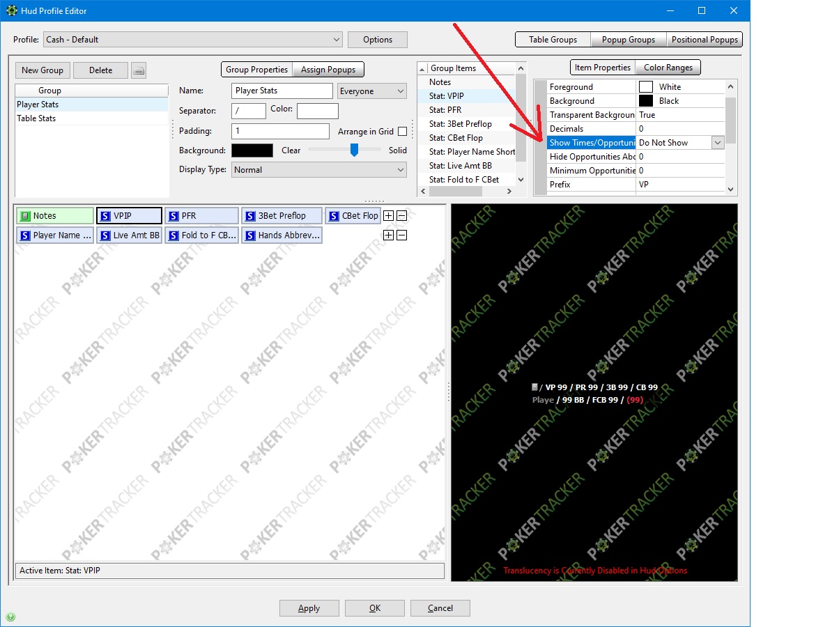839x627 pixels.
Task: Select Stat: CBet Flop in Group Items
Action: tap(466, 138)
